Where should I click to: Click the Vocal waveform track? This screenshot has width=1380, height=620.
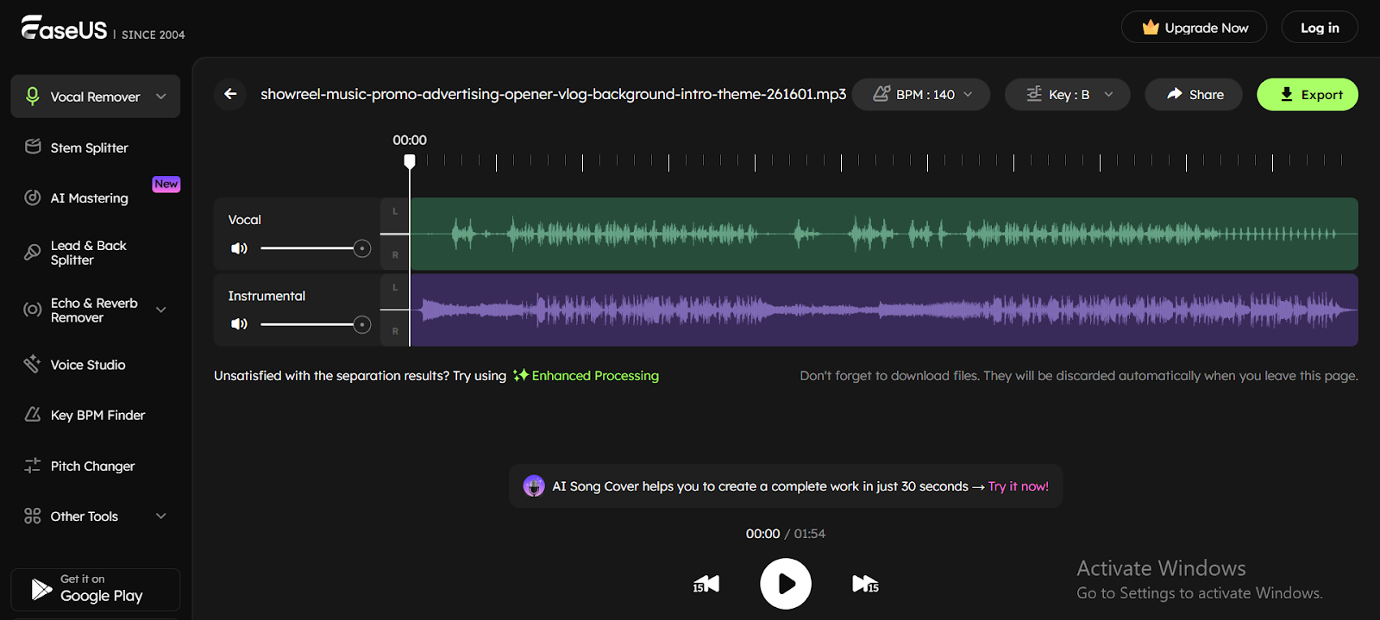(x=883, y=234)
